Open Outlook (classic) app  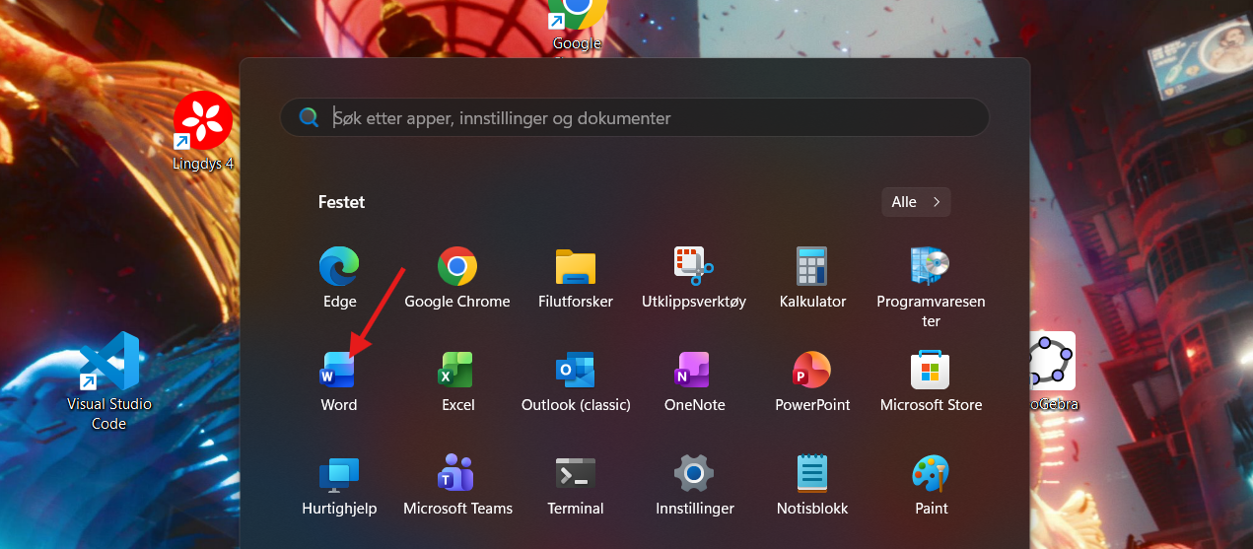coord(576,371)
